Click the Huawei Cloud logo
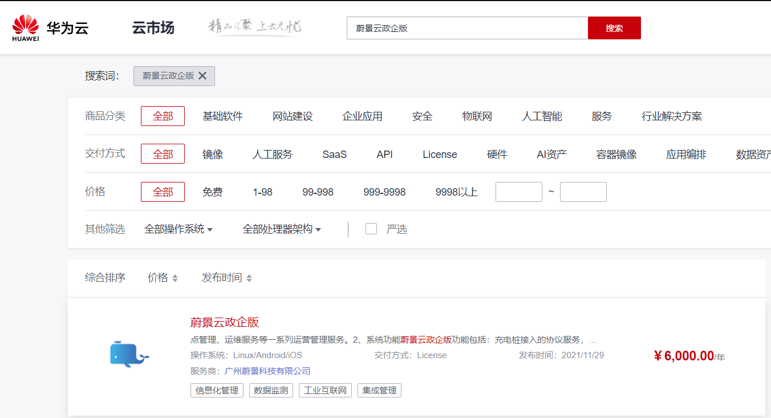771x418 pixels. (x=50, y=28)
